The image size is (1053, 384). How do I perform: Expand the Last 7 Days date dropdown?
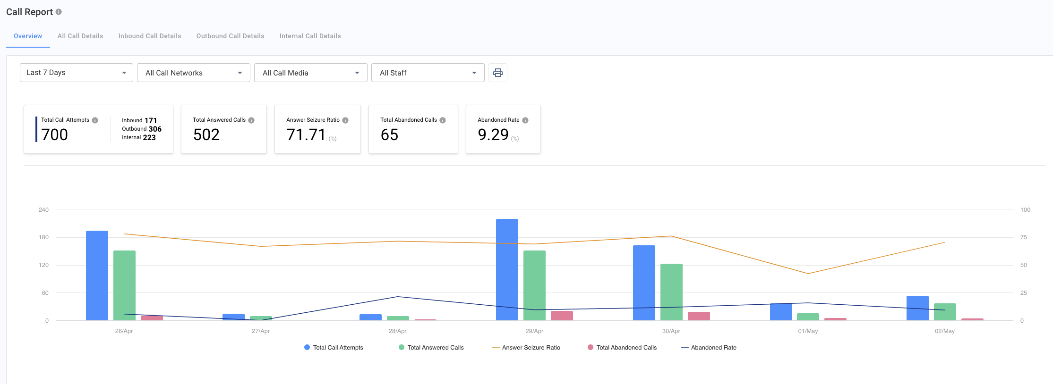tap(77, 73)
